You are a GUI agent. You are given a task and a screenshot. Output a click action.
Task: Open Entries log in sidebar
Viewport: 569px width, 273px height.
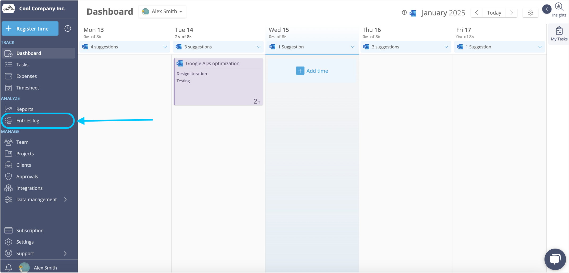(28, 121)
